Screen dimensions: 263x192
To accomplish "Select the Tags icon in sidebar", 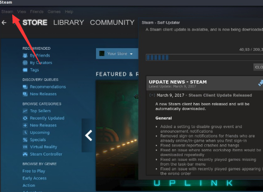I will (x=25, y=70).
